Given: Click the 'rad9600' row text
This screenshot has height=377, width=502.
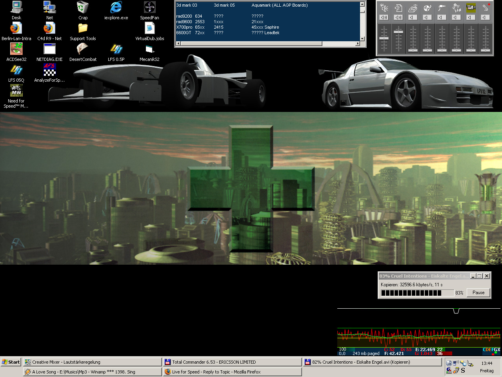Looking at the screenshot, I should click(220, 22).
